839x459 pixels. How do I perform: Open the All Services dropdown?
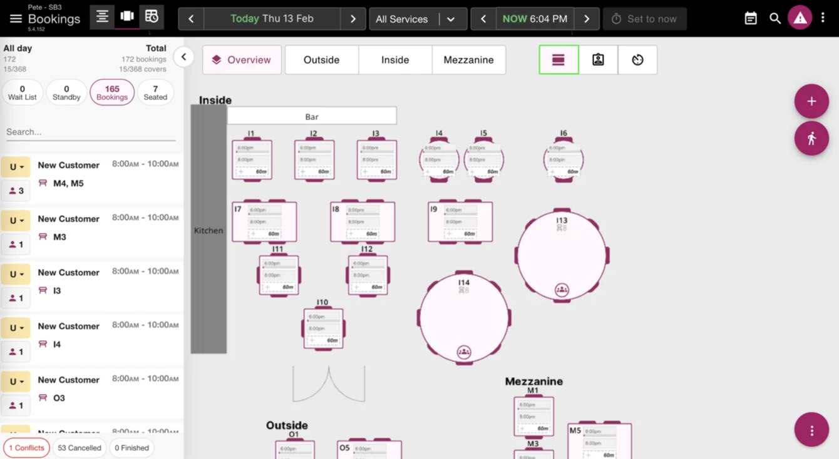(418, 19)
